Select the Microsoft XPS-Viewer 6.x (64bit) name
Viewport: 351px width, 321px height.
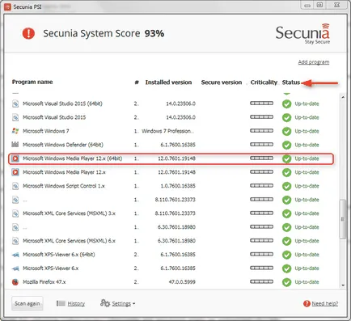(59, 255)
